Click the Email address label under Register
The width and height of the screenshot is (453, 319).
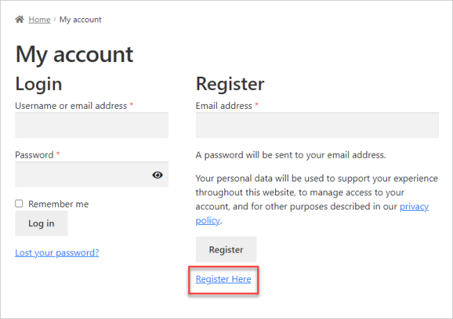[x=224, y=105]
